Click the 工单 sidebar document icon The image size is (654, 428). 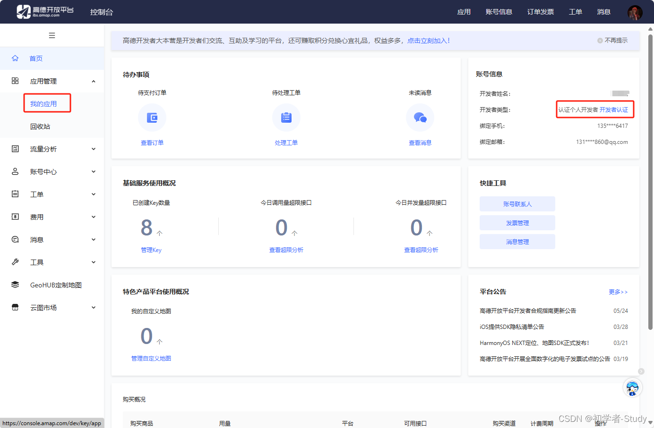coord(15,194)
